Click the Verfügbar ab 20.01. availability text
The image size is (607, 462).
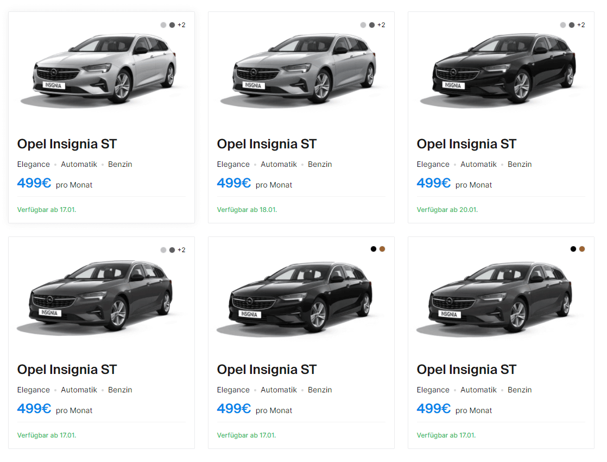[447, 210]
